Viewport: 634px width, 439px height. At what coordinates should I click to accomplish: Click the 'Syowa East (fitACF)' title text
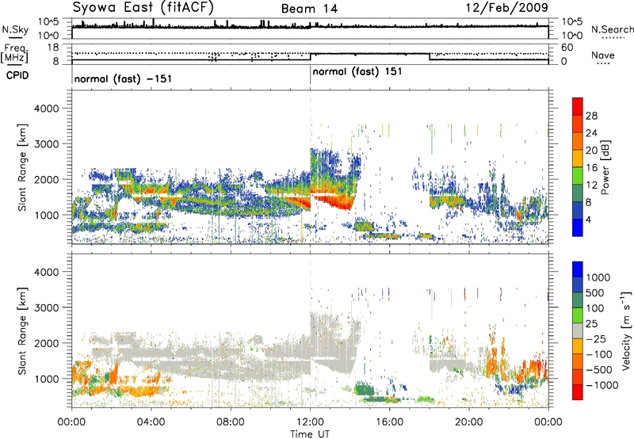tap(143, 7)
